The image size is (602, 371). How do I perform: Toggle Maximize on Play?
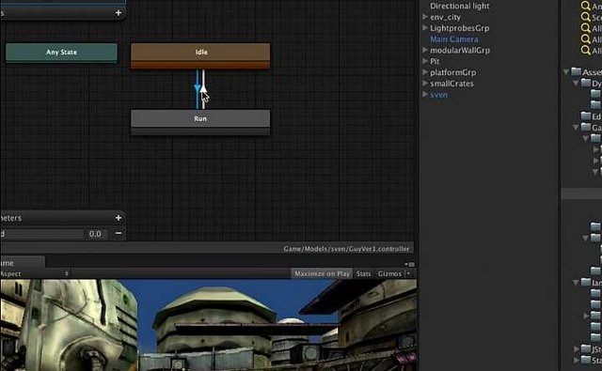click(x=322, y=273)
